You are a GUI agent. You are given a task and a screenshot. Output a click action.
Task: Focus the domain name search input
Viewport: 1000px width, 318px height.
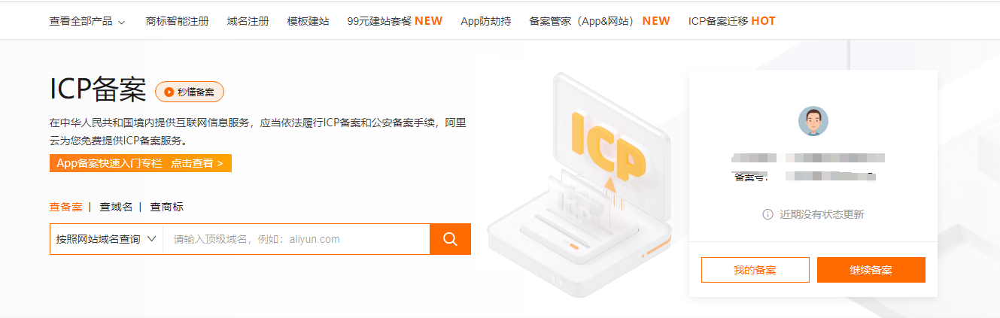tap(296, 239)
